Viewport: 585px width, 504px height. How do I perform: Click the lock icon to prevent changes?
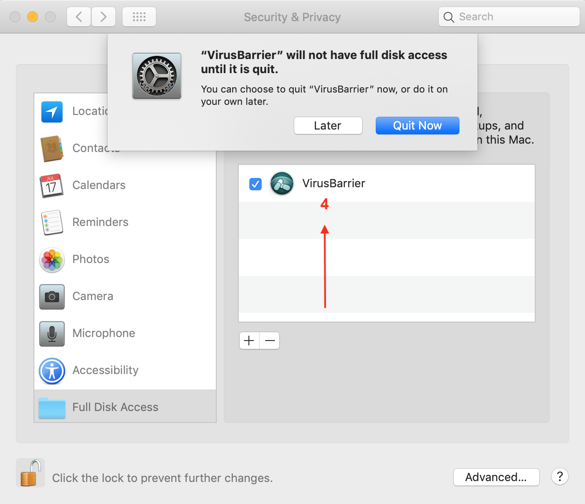pyautogui.click(x=30, y=473)
